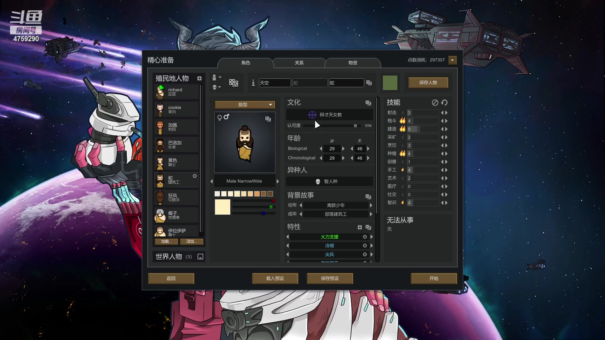Toggle passion flame for 手工 skill
Image resolution: width=605 pixels, height=340 pixels.
tap(402, 170)
